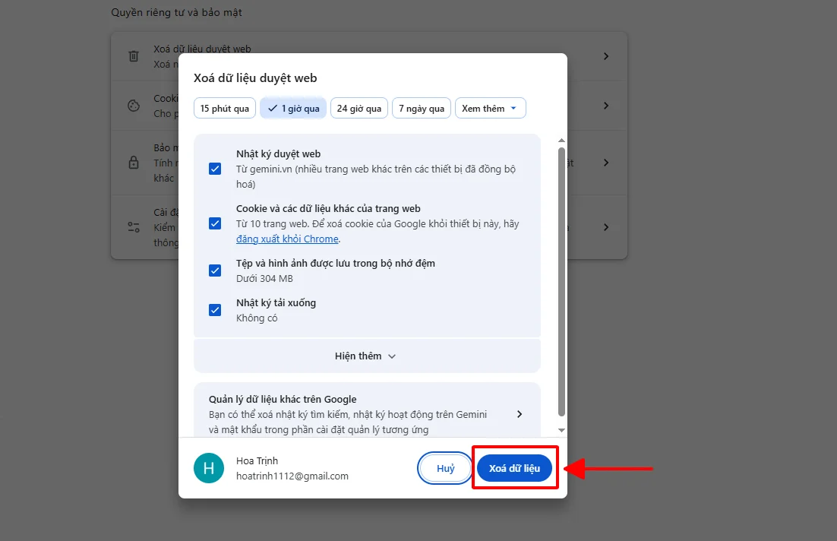Open chevron arrow of the Bảo mật settings row

[606, 163]
